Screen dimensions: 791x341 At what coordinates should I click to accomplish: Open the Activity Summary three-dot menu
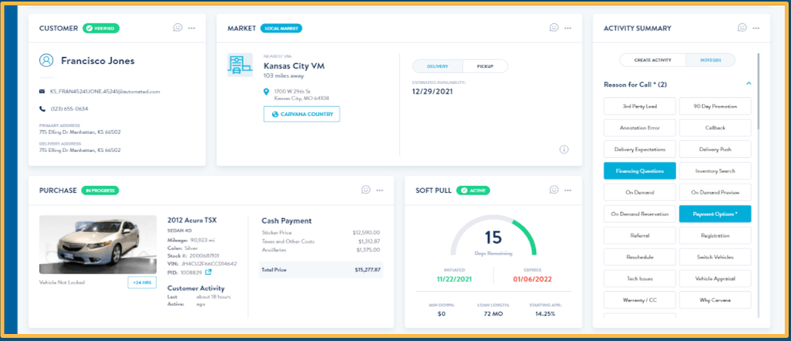point(756,28)
